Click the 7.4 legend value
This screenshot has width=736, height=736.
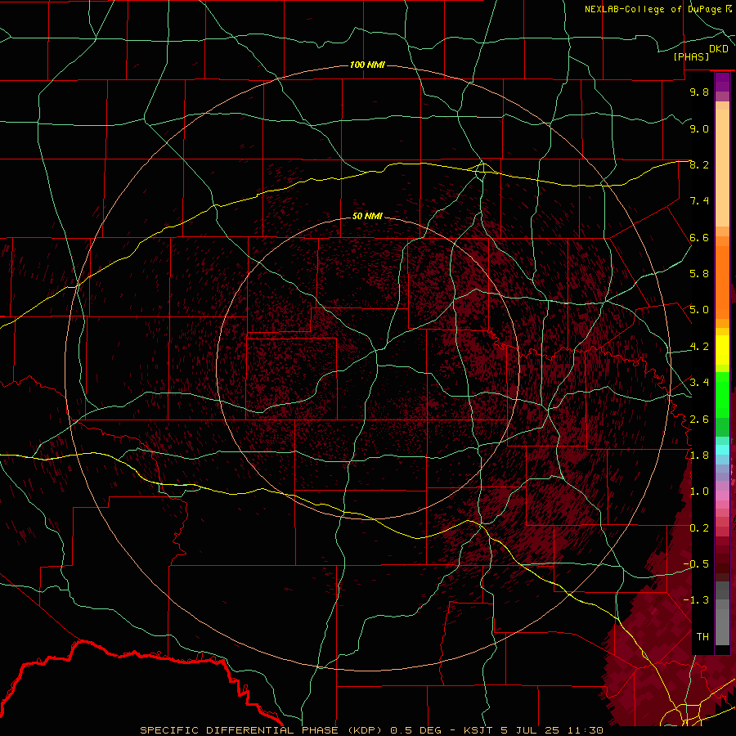(699, 201)
